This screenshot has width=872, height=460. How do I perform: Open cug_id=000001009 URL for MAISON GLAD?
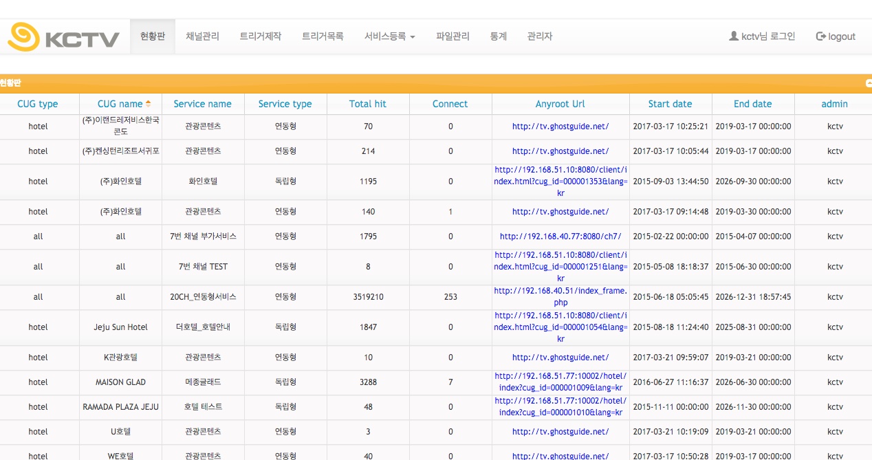[560, 382]
